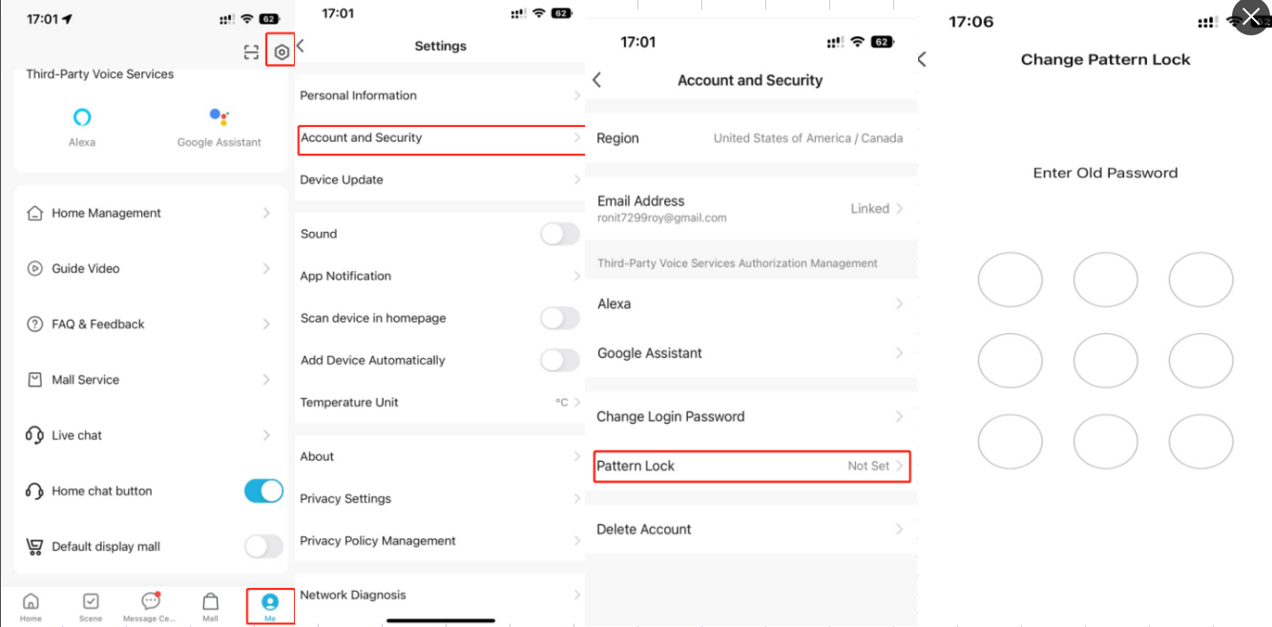Select the Alexa voice service icon
This screenshot has width=1272, height=627.
[x=82, y=117]
